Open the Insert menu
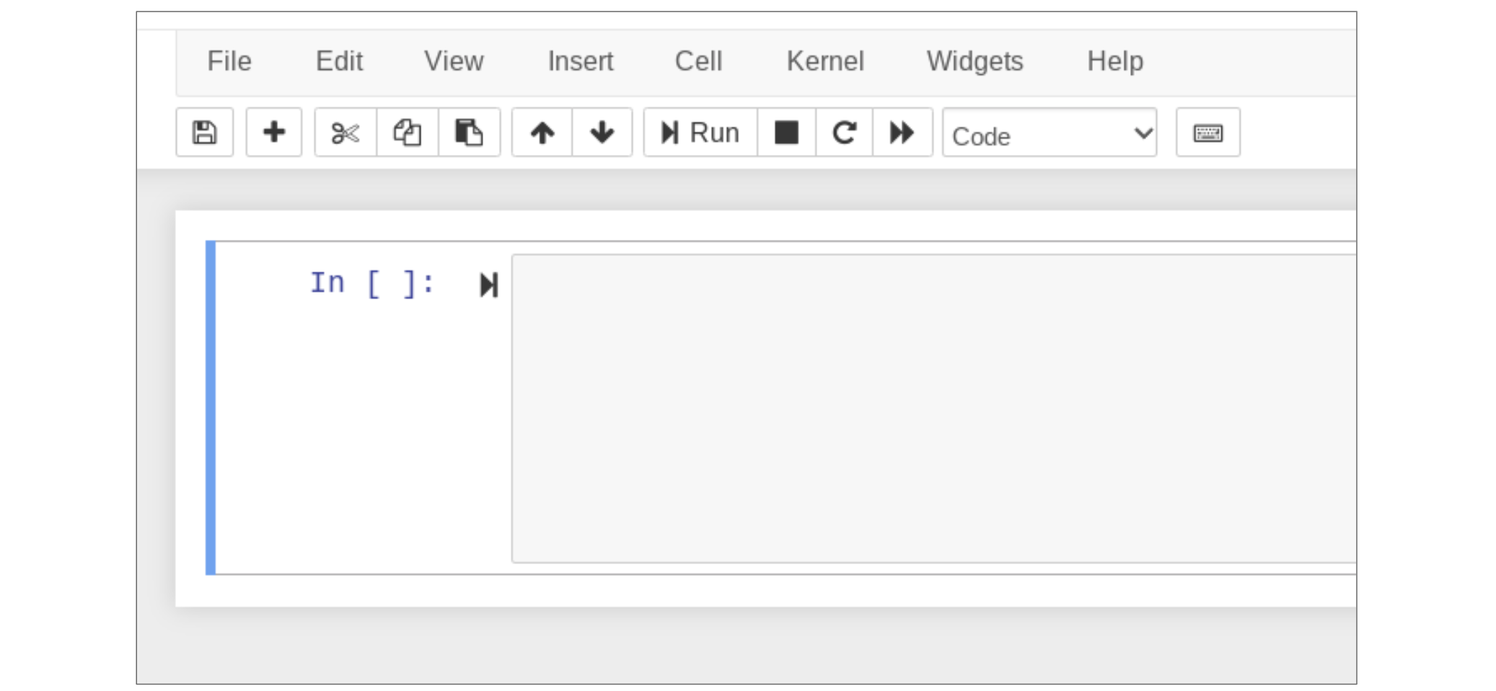This screenshot has width=1496, height=691. point(580,61)
